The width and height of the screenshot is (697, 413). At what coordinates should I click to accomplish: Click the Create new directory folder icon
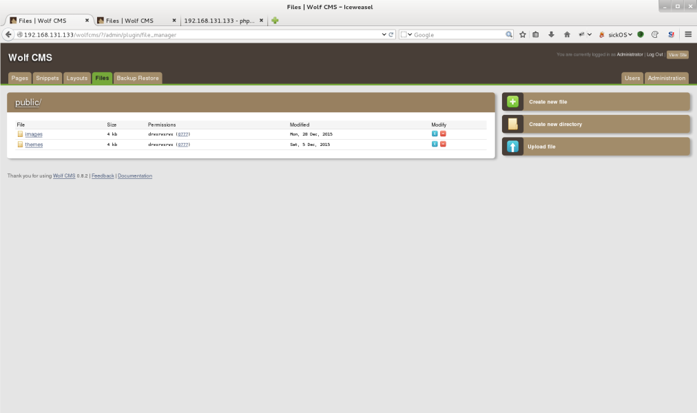tap(512, 124)
